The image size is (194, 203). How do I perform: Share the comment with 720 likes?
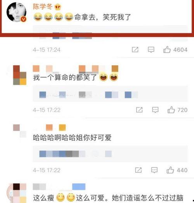click(x=139, y=110)
